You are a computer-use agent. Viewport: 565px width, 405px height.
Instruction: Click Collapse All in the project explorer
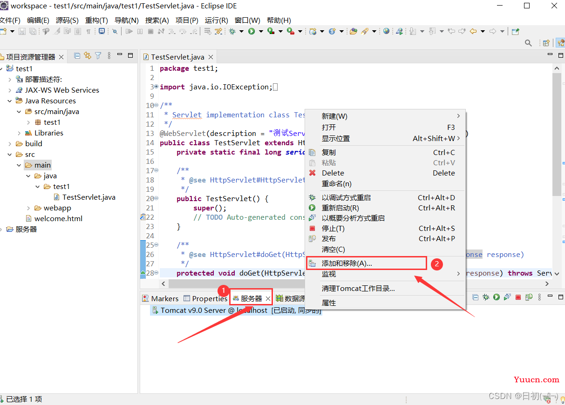coord(77,56)
